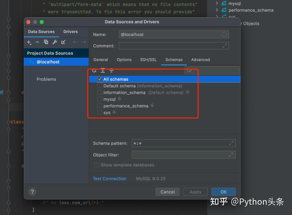Click the search icon in schema filter
Screen dimensions: 292x215
[x=189, y=70]
